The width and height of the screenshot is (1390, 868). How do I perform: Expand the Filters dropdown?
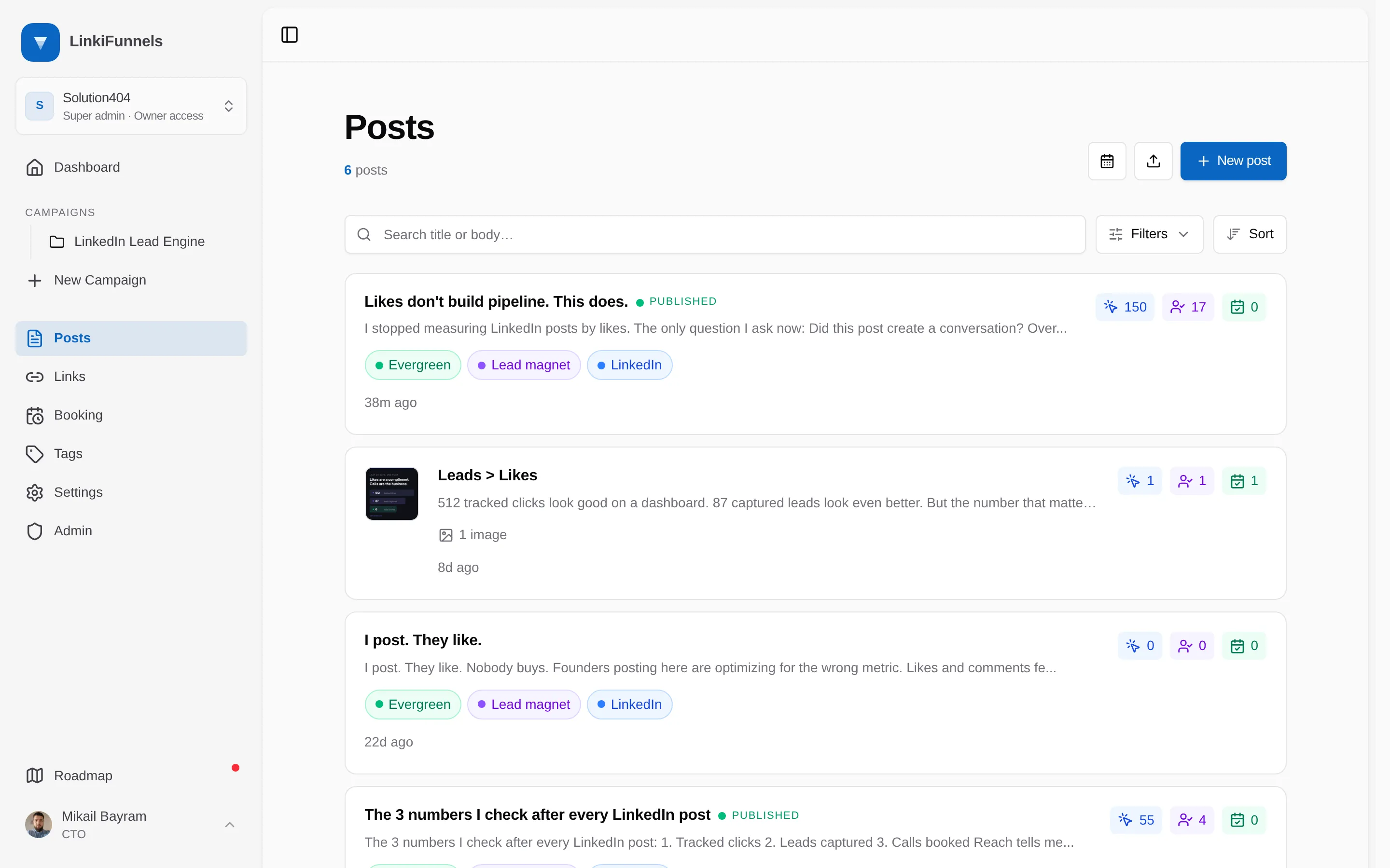(1149, 234)
